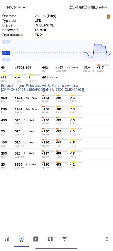113x251 pixels.
Task: Select the cell tower tab
Action: click(21, 239)
